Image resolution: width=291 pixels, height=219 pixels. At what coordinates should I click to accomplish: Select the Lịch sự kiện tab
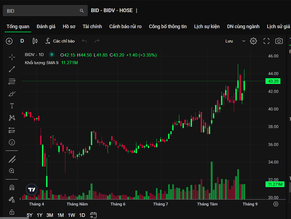[x=207, y=27]
